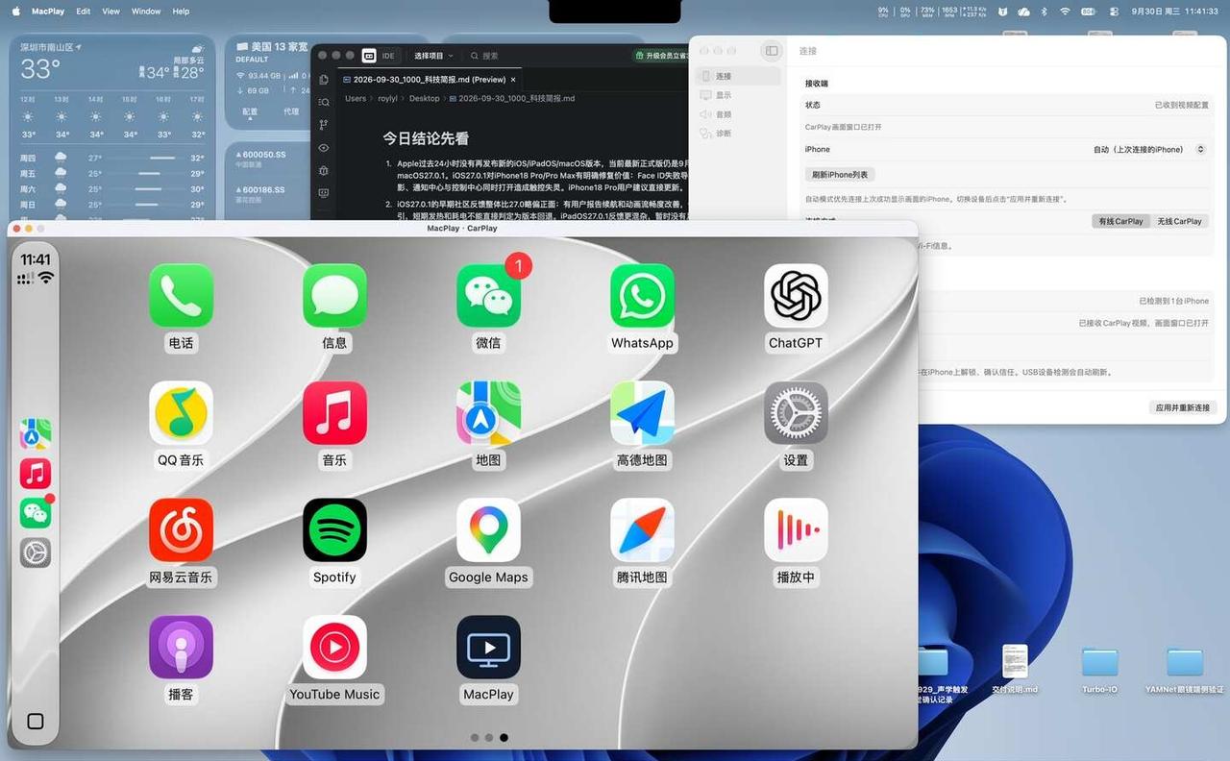
Task: Open QQ音乐 app icon
Action: tap(181, 413)
